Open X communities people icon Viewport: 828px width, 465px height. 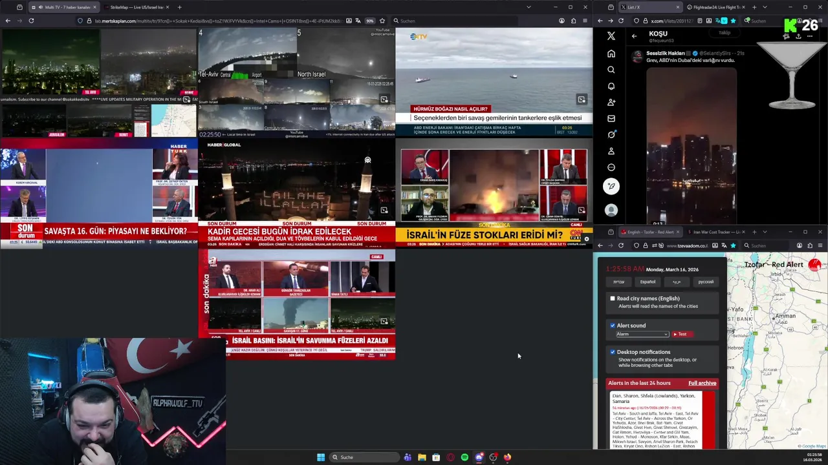pyautogui.click(x=611, y=102)
